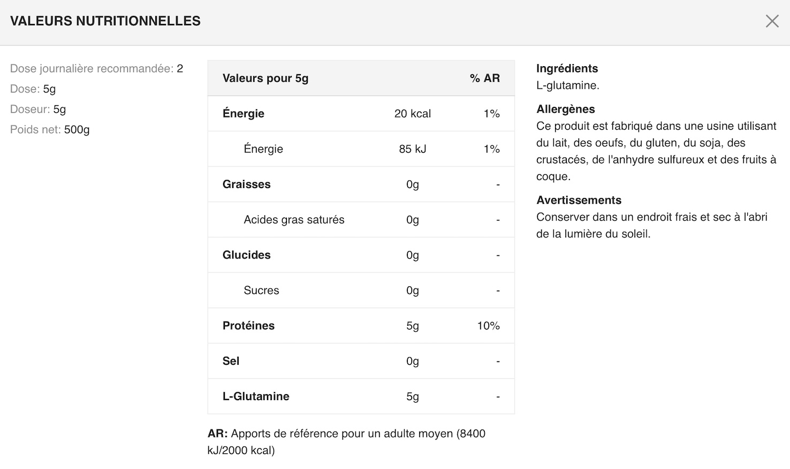Click the 85 kJ energy value
This screenshot has height=469, width=790.
tap(412, 149)
